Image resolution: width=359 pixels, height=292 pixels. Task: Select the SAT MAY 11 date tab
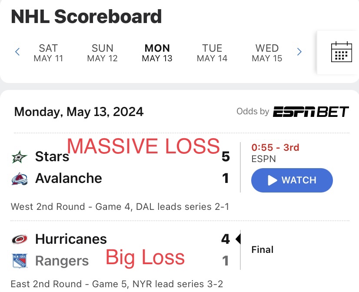(x=48, y=53)
